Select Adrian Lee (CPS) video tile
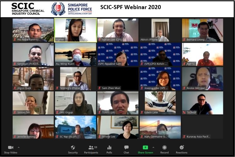 (118, 30)
